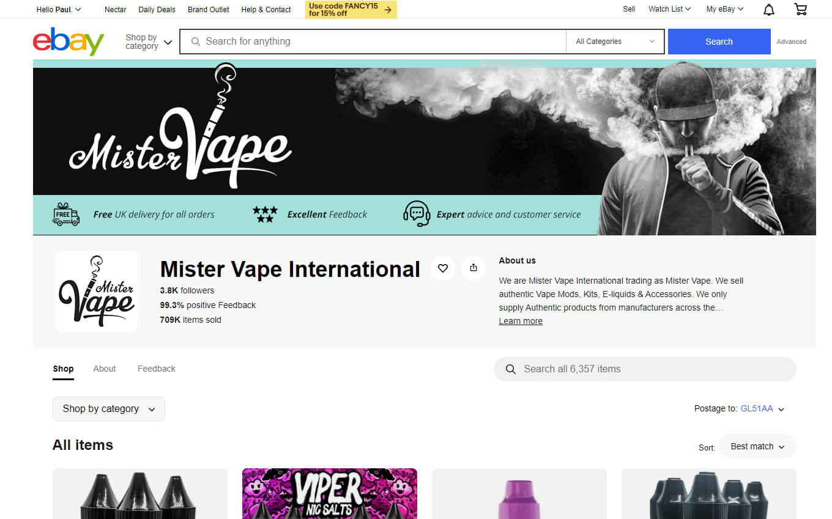The image size is (832, 519).
Task: Open the Nectar link
Action: (116, 9)
